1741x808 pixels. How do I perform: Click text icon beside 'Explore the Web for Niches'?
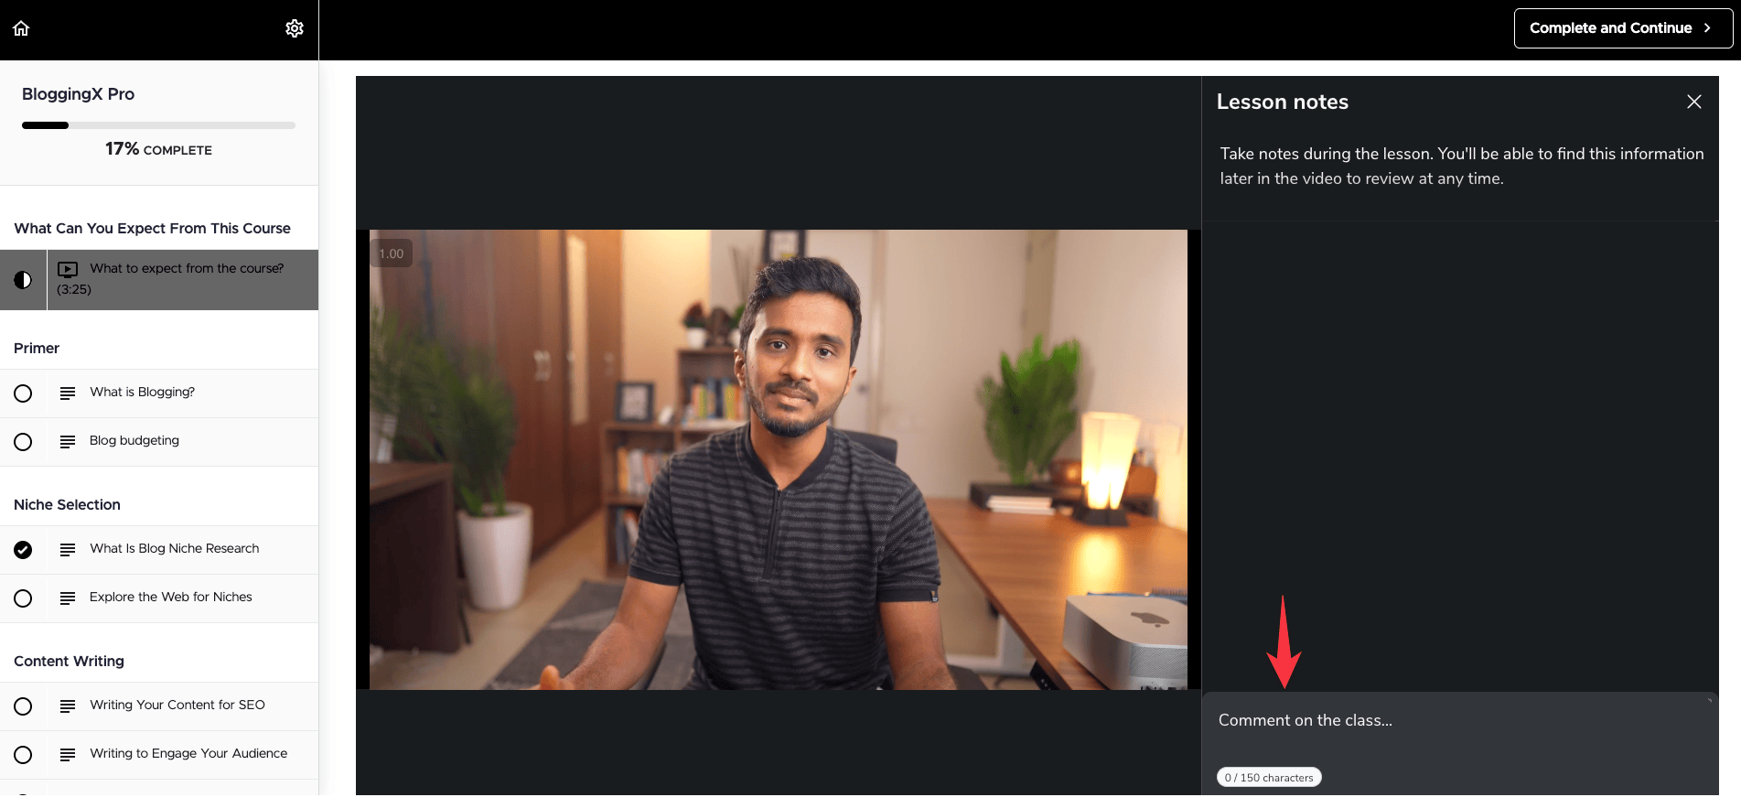[x=68, y=598]
